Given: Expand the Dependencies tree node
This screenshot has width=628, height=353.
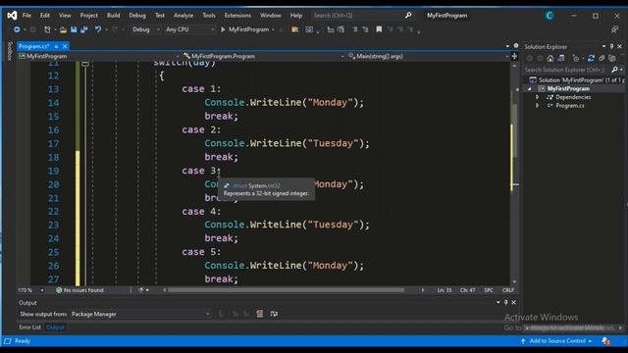Looking at the screenshot, I should tap(538, 97).
